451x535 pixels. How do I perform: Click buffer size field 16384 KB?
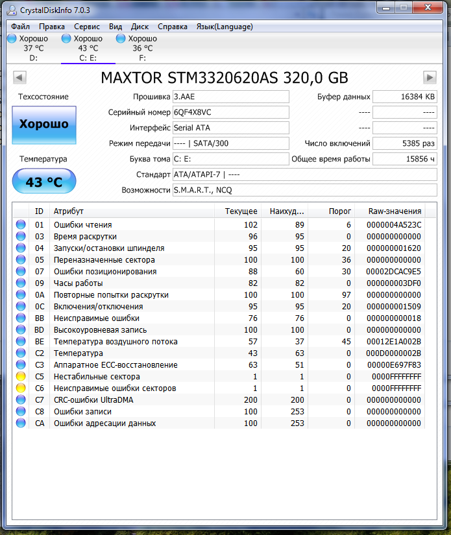point(405,97)
